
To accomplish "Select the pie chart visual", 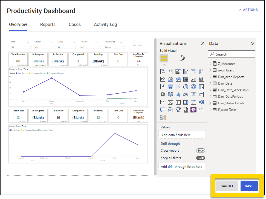I will tap(186, 86).
